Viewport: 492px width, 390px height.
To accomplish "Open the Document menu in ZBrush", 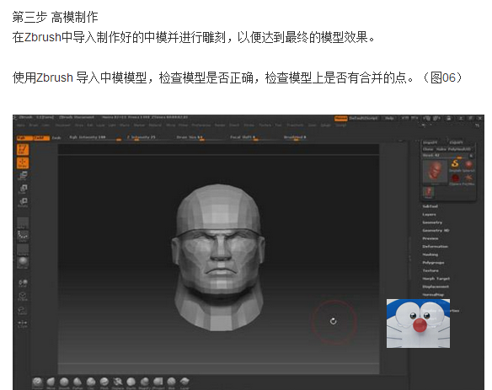I will click(62, 126).
